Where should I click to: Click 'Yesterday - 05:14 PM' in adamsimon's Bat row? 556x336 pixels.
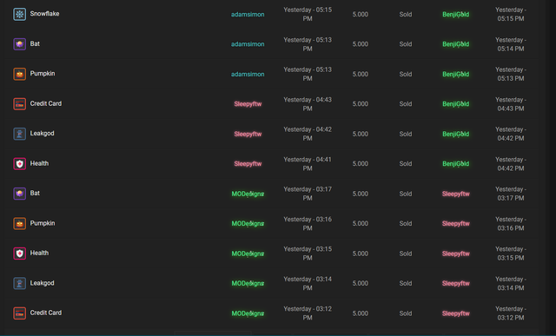511,44
